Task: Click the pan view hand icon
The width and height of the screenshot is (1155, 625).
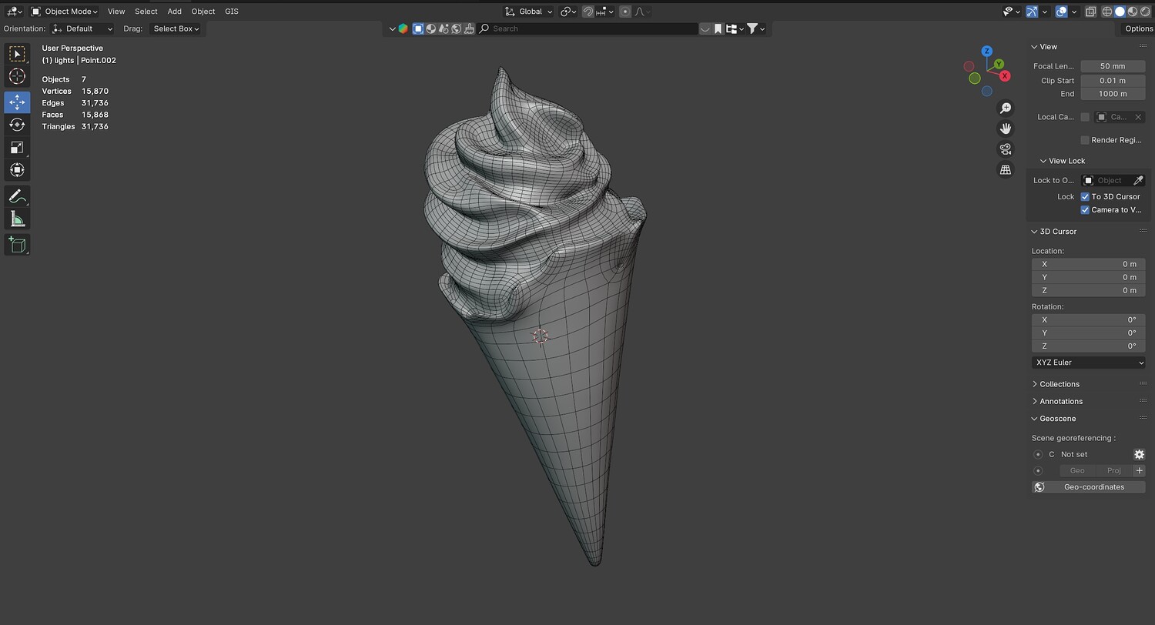Action: click(x=1005, y=129)
